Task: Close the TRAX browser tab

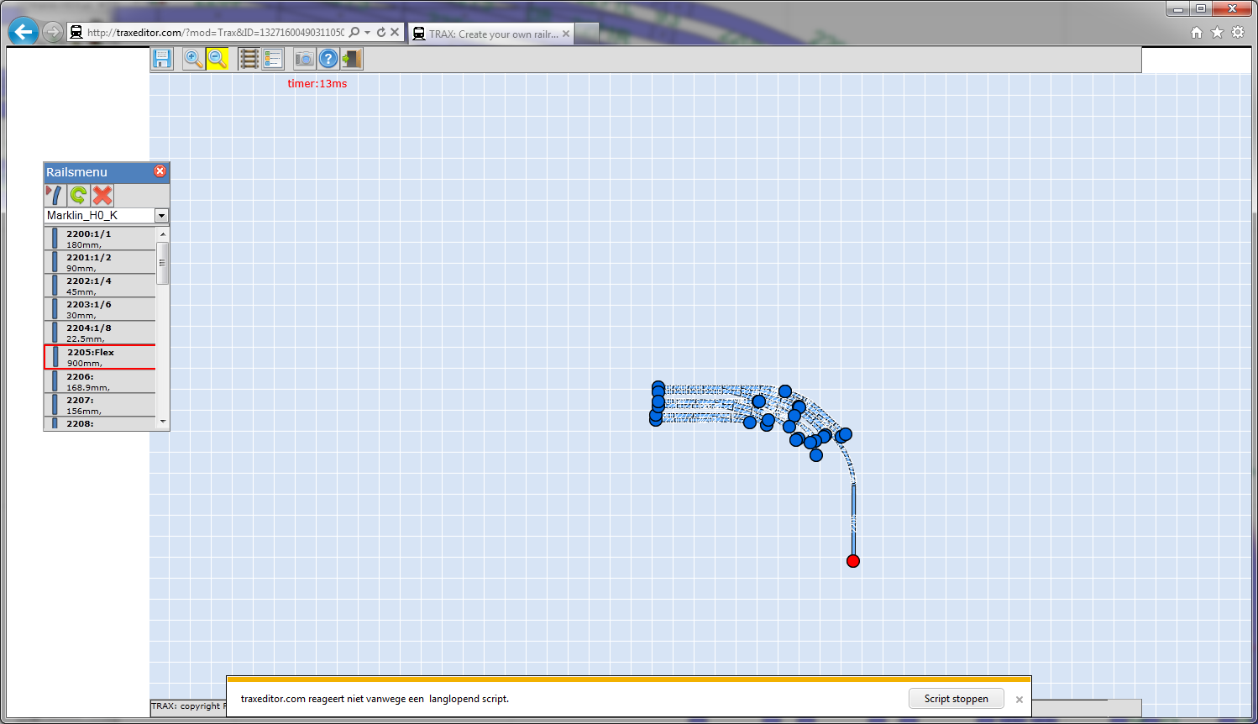Action: point(566,34)
